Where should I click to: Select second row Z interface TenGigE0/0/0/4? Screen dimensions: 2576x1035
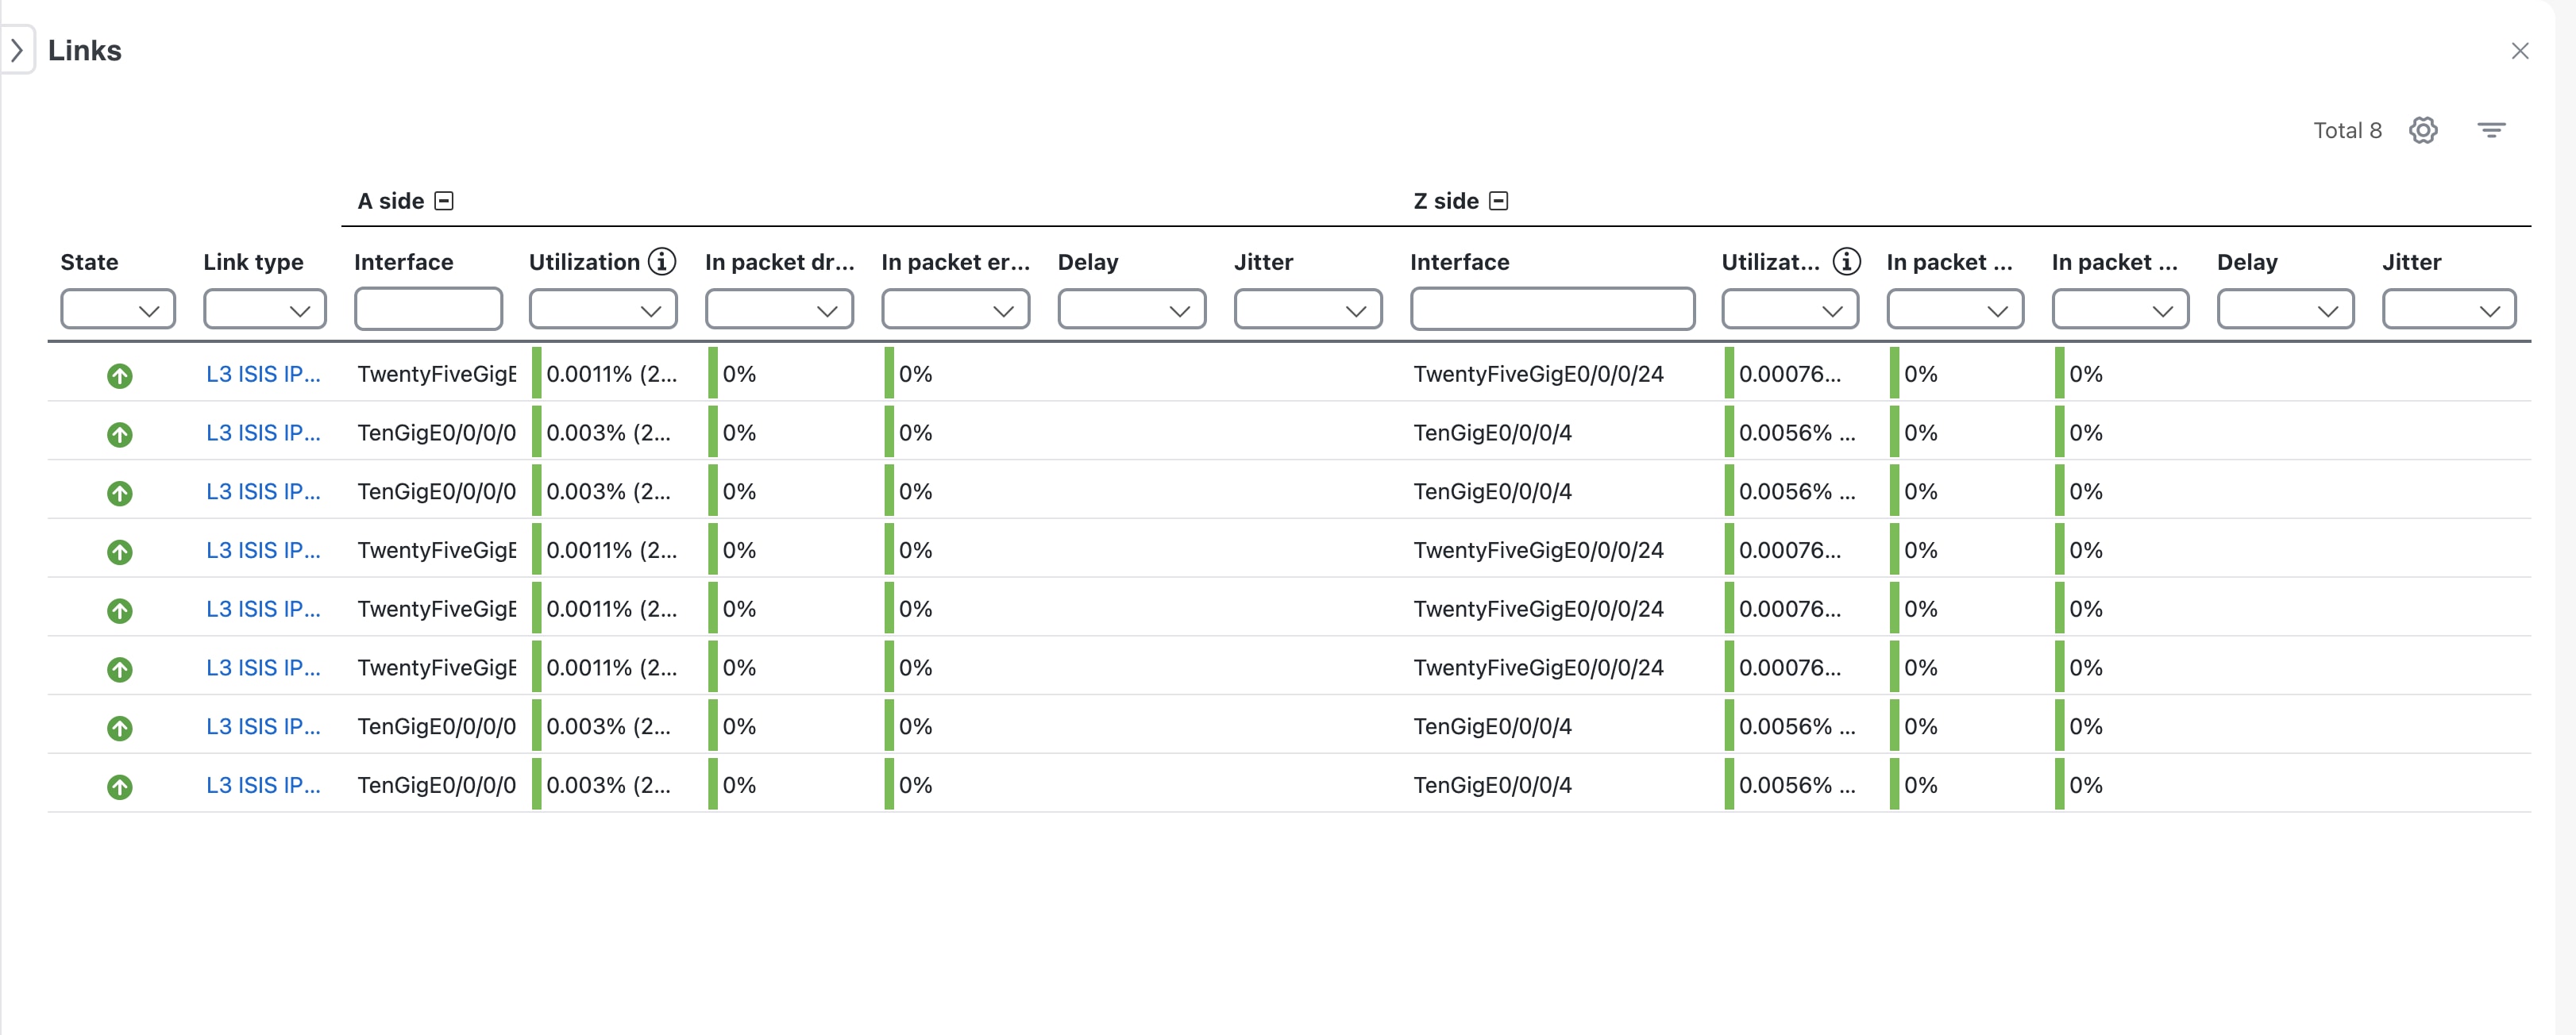click(x=1492, y=433)
